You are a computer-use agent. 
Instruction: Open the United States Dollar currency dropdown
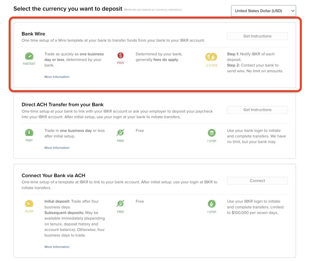coord(263,11)
